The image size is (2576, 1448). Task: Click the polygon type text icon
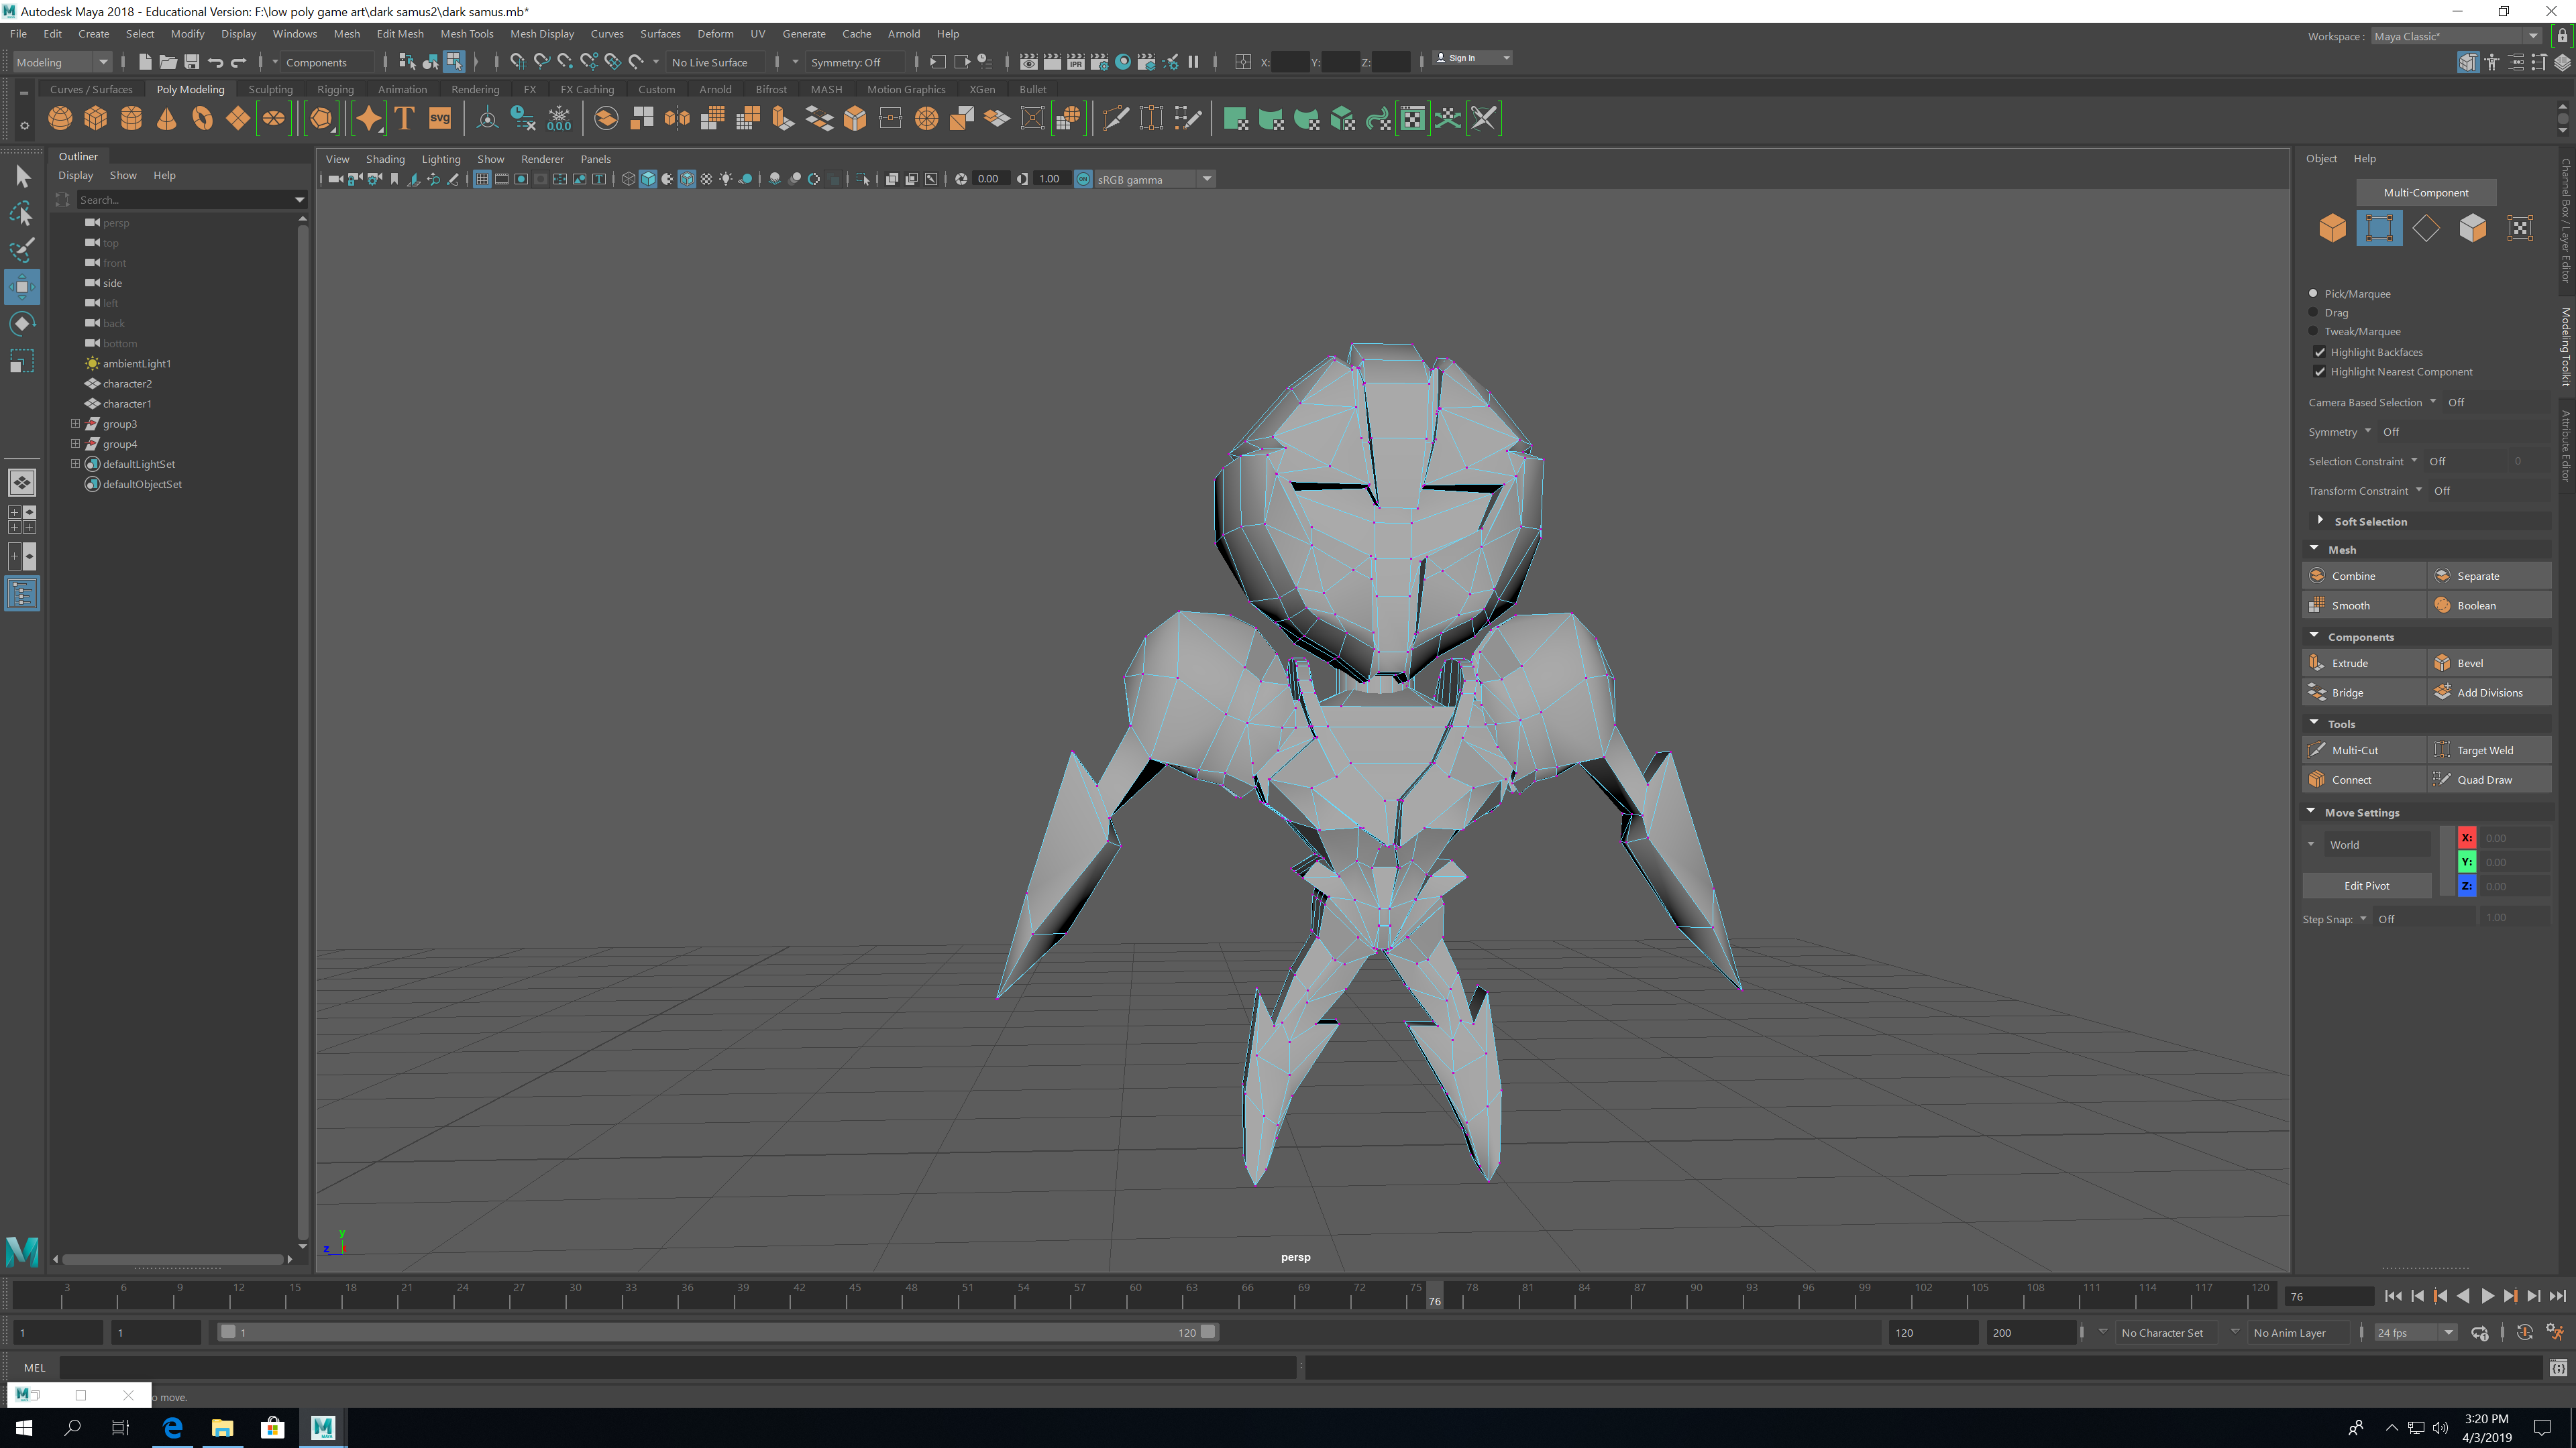[x=404, y=119]
